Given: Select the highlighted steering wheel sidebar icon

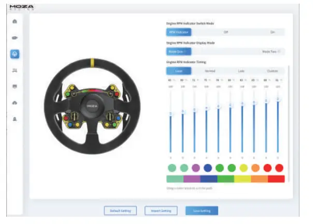Looking at the screenshot, I should pos(15,54).
